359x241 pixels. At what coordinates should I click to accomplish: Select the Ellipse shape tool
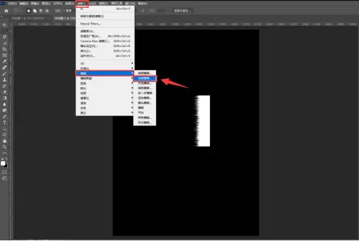5,134
